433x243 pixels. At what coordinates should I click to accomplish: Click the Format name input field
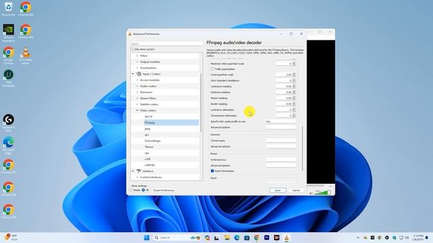[x=281, y=140]
